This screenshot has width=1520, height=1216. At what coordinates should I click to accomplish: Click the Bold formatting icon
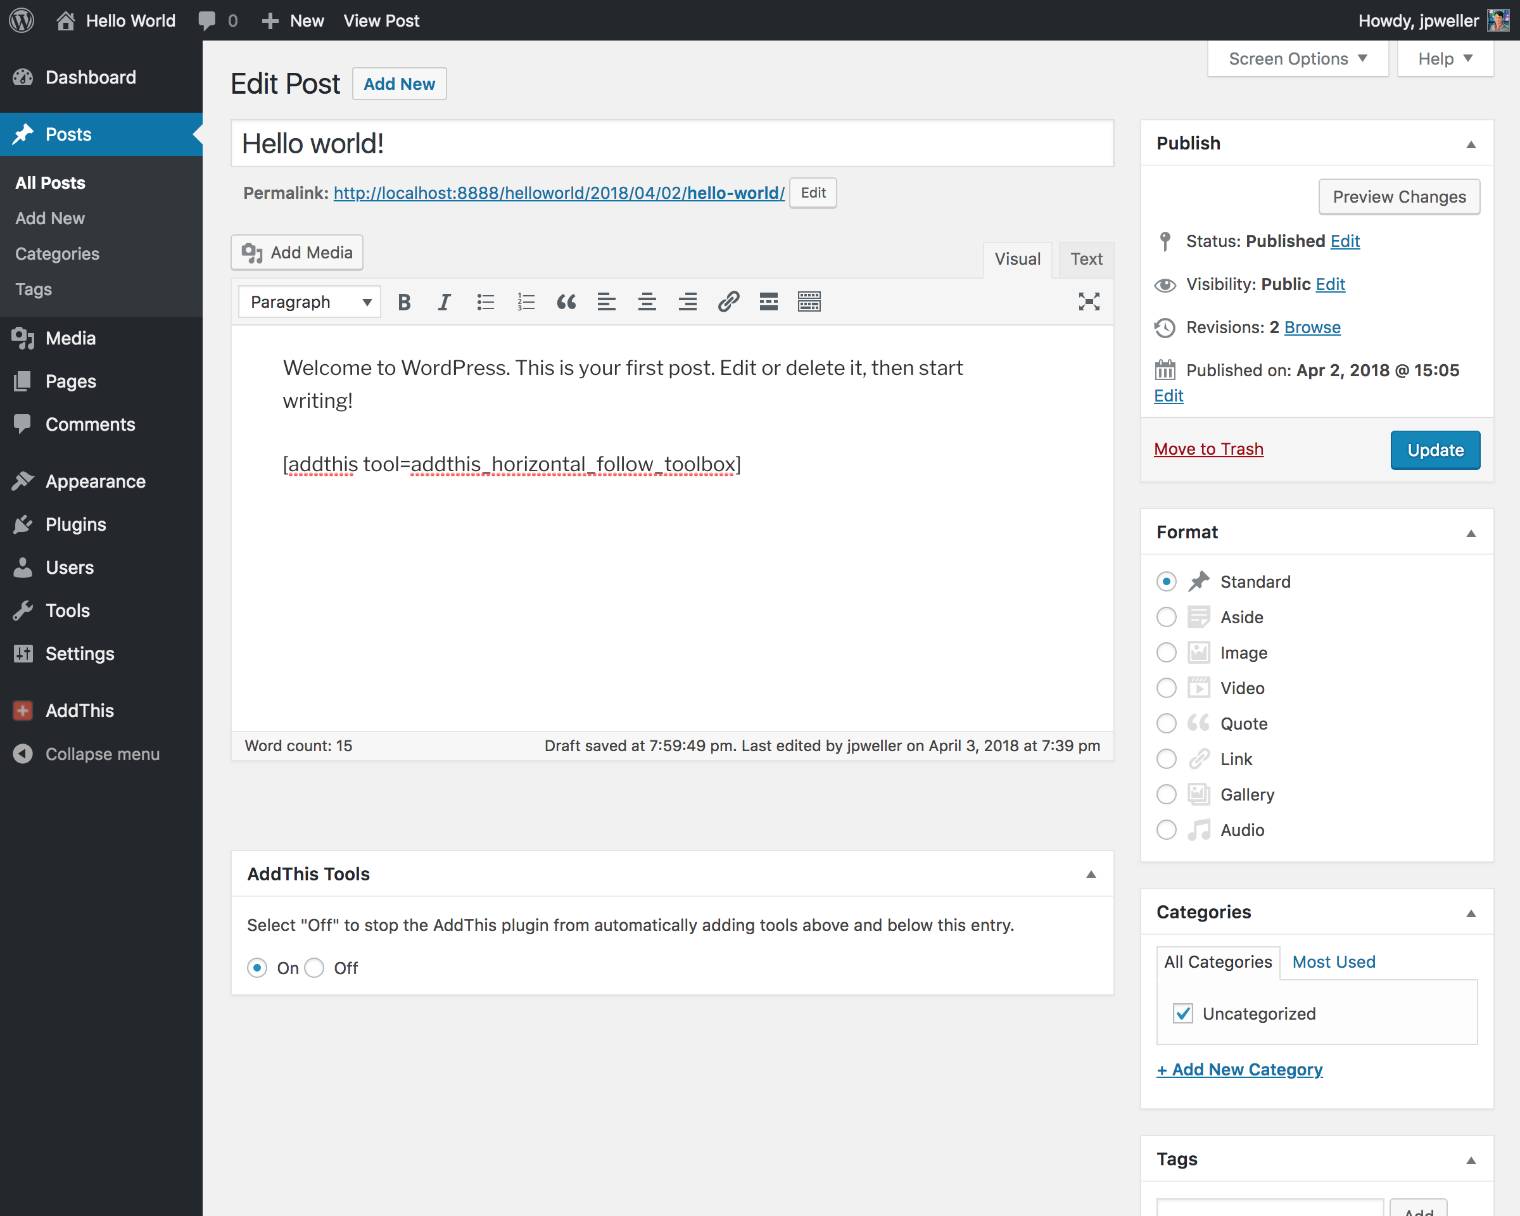404,301
